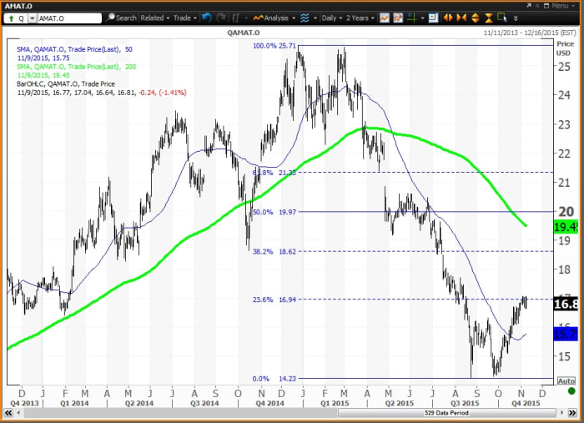Select the green crosshair tool icon

[x=411, y=18]
